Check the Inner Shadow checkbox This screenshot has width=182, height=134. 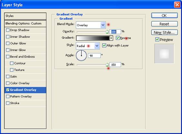8,37
